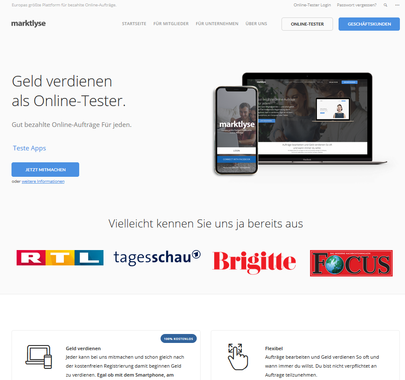Click the Jetzt Mitmachen button

46,170
